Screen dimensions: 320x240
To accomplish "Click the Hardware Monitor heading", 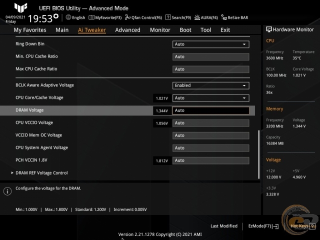I will (293, 29).
